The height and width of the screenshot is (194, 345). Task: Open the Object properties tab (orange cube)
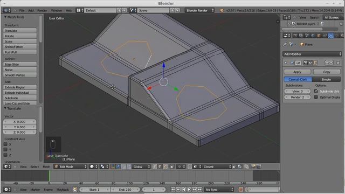(x=319, y=36)
